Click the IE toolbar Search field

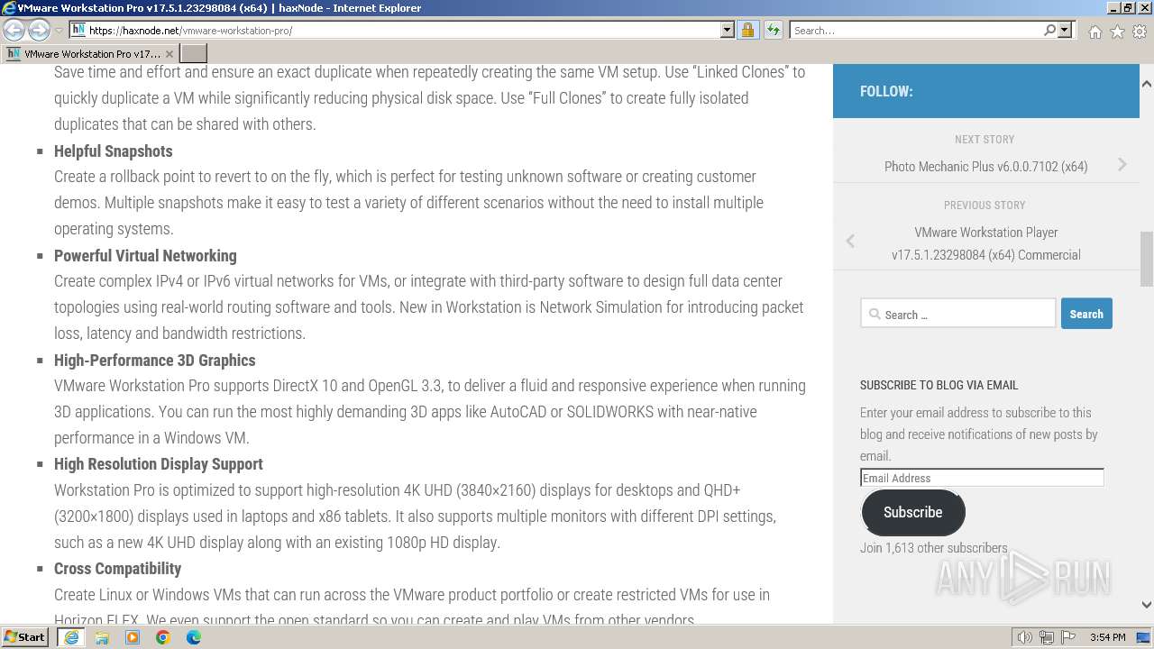[916, 30]
